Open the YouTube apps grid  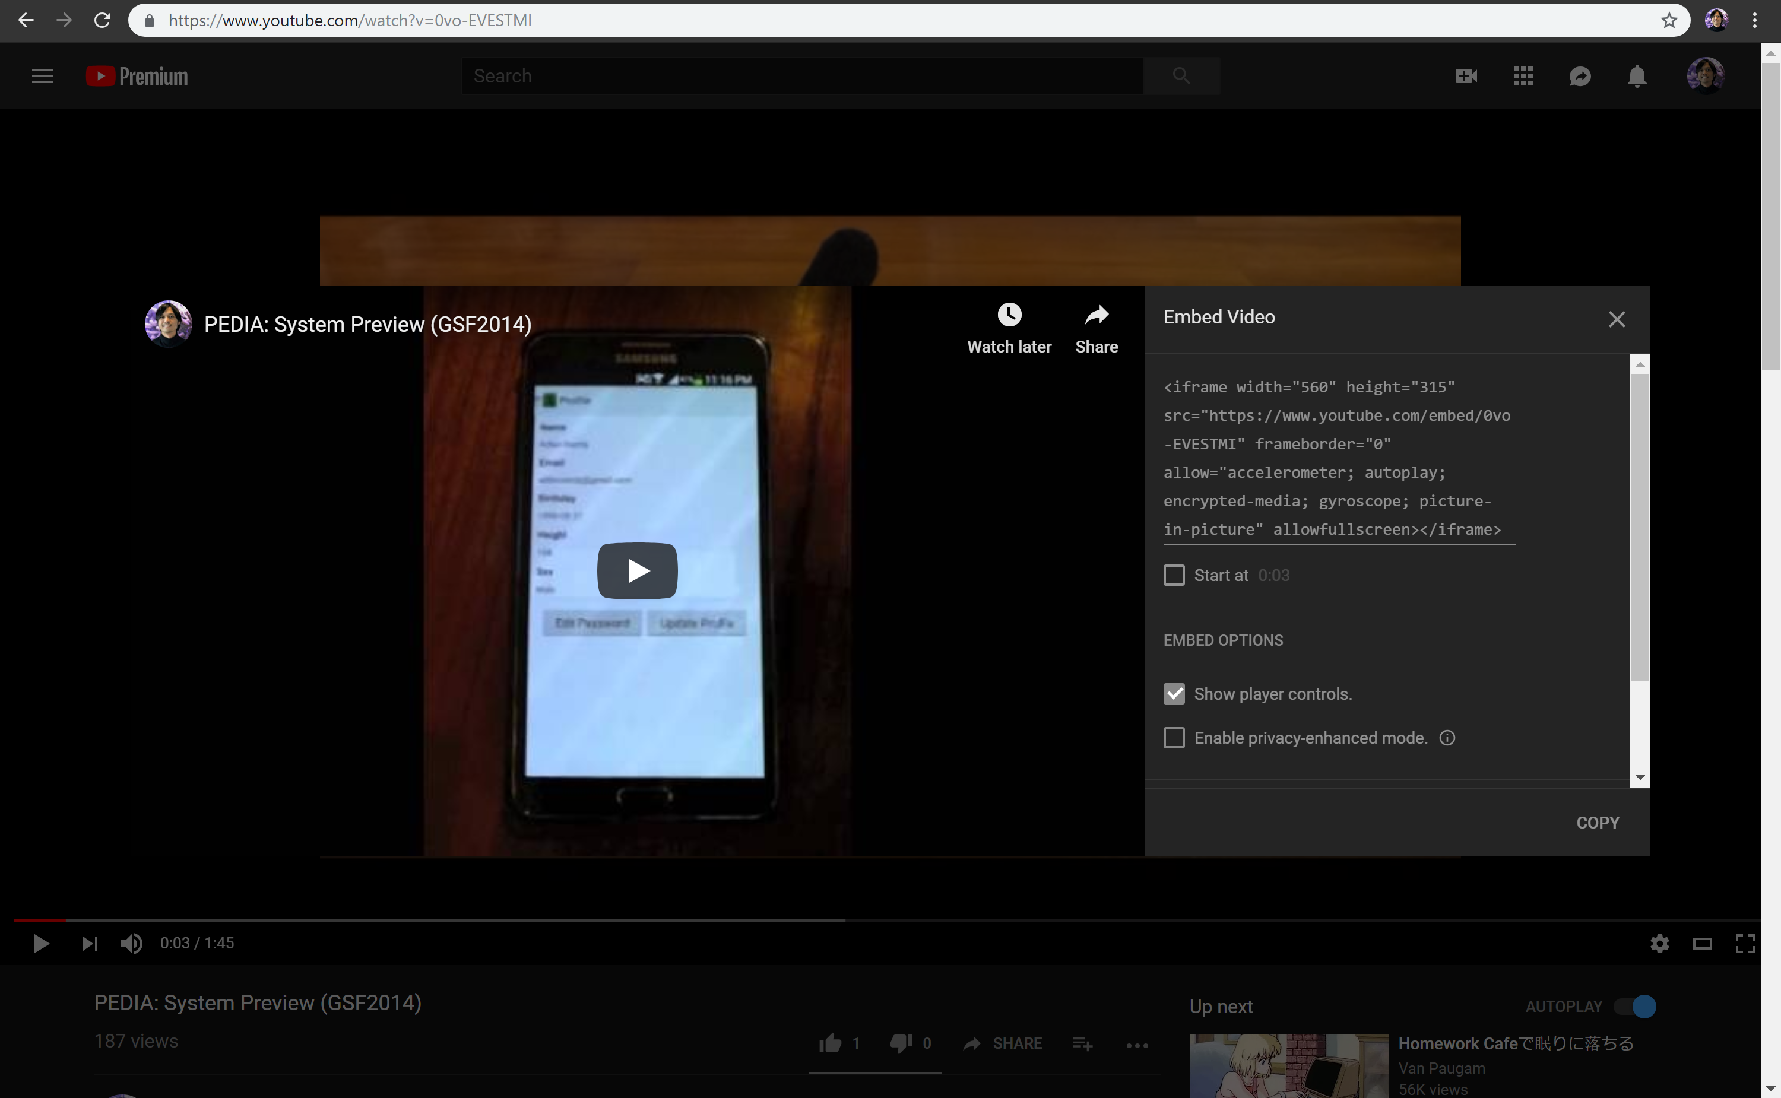coord(1523,76)
